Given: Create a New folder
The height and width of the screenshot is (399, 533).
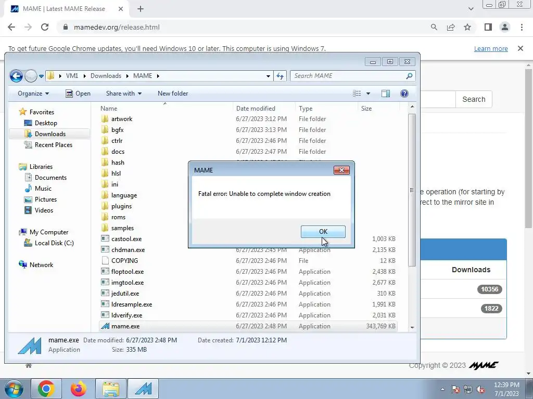Looking at the screenshot, I should click(x=173, y=94).
